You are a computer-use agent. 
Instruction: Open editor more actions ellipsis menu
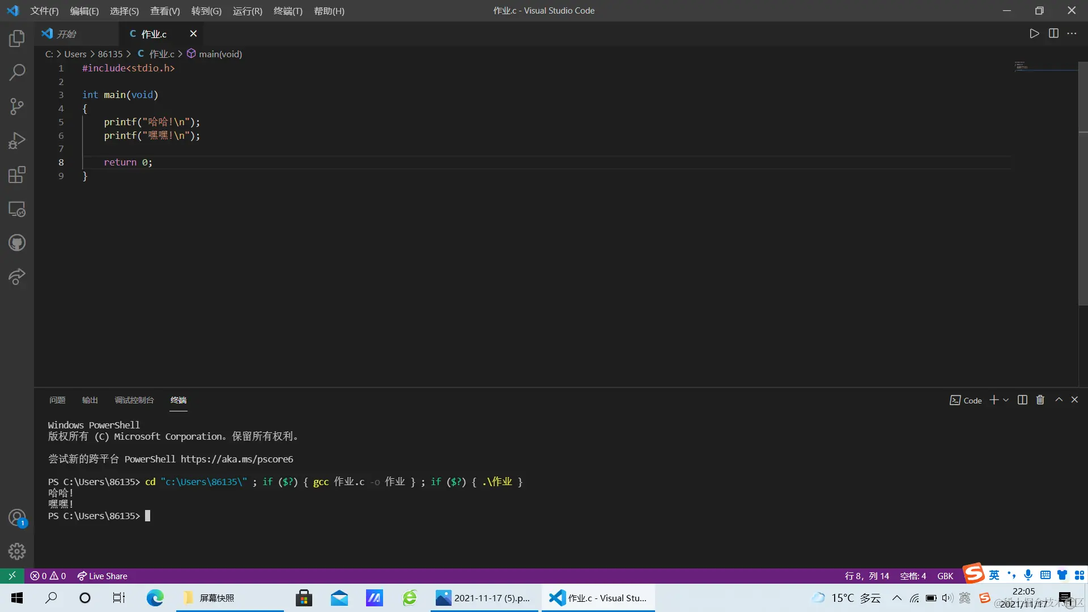click(x=1072, y=33)
